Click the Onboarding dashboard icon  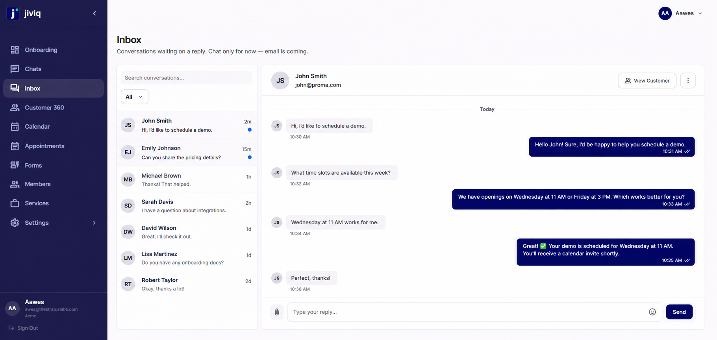[x=15, y=50]
